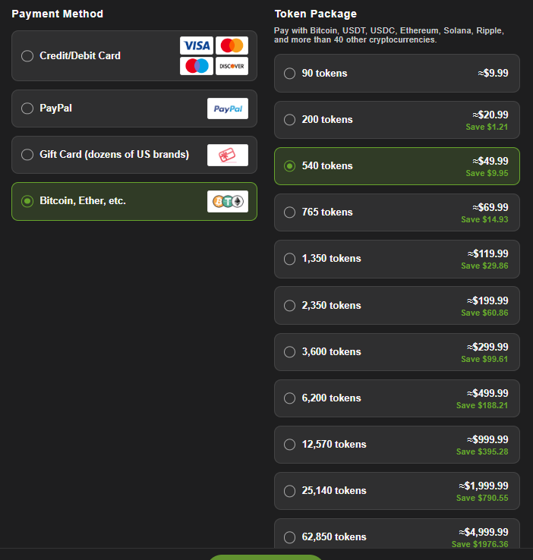Select the 765 tokens radio button
Screen dimensions: 533x560
click(x=289, y=212)
